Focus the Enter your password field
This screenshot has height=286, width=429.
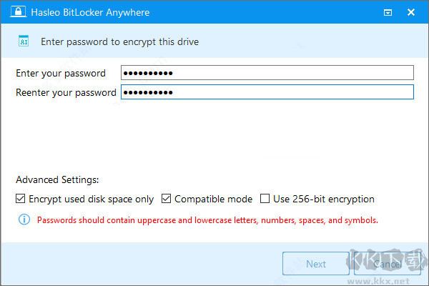point(267,73)
